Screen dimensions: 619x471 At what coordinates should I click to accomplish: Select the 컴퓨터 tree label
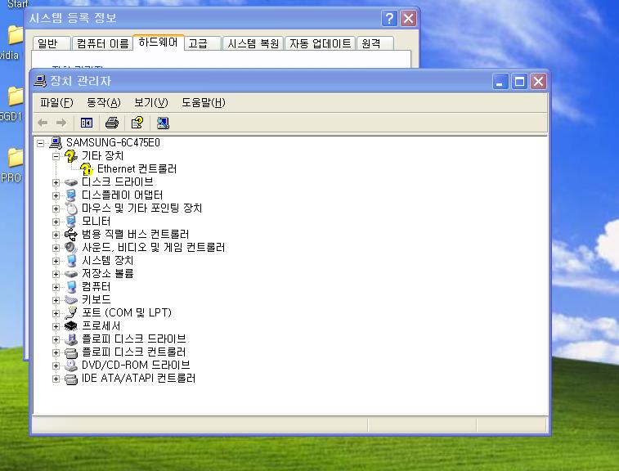click(96, 286)
